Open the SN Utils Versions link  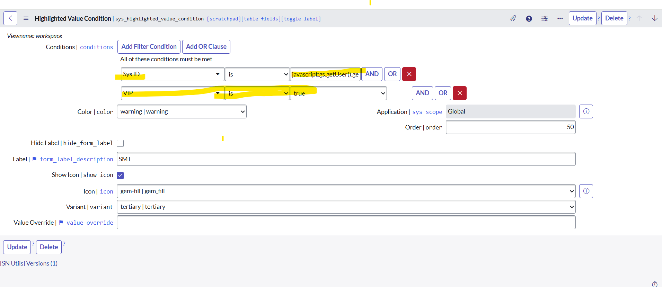(29, 263)
